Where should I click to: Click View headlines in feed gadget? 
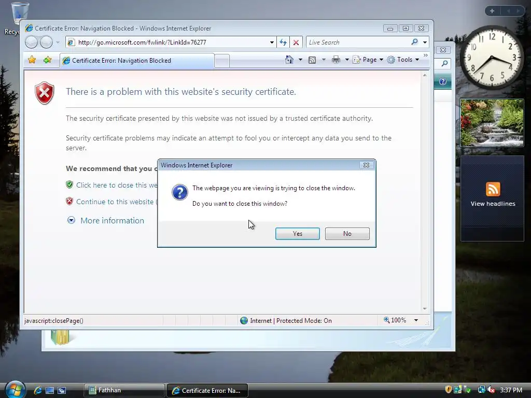pyautogui.click(x=493, y=204)
